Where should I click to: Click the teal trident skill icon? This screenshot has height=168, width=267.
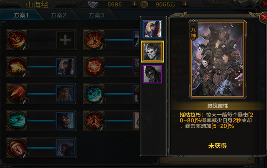(94, 94)
